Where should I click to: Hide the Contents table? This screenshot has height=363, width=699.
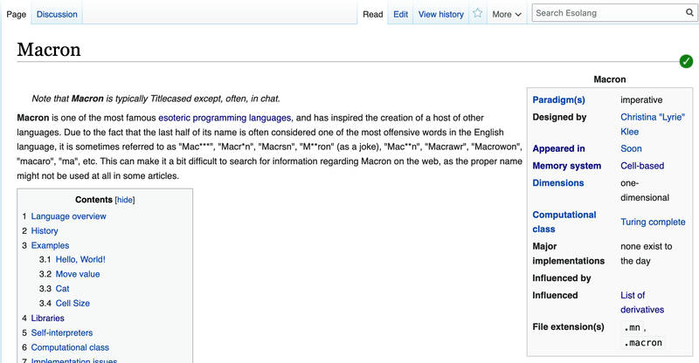pos(125,200)
